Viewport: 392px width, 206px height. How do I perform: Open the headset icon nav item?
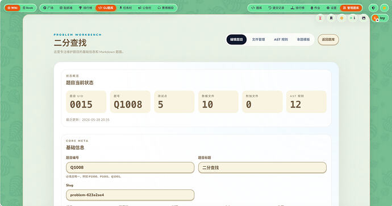pos(165,8)
